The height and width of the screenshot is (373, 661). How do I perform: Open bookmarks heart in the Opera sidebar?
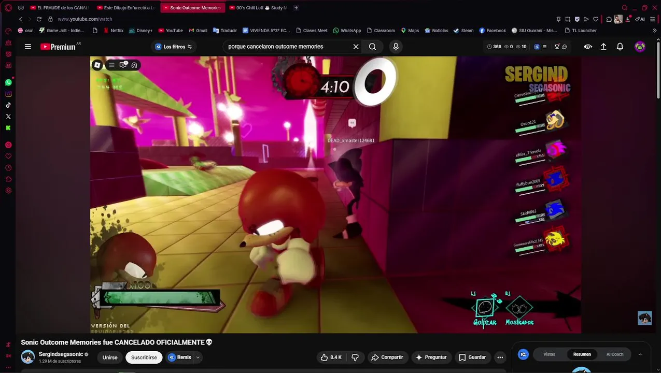pos(8,156)
